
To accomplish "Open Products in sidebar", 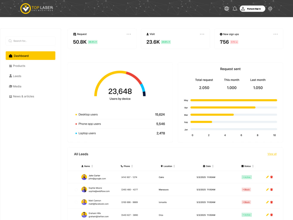I will 17,66.
